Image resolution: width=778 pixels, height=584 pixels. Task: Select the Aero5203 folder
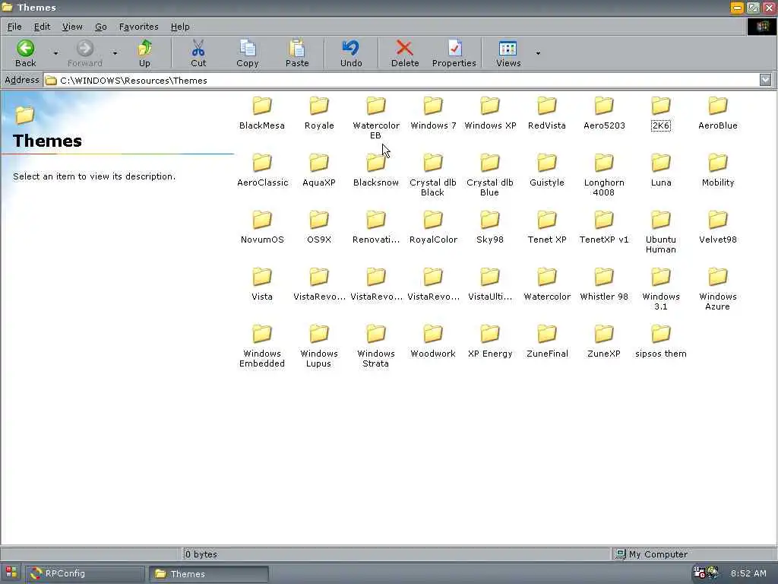point(604,113)
